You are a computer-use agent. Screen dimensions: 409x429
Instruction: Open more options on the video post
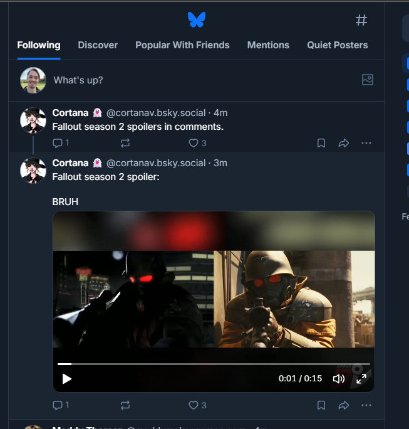pyautogui.click(x=366, y=405)
